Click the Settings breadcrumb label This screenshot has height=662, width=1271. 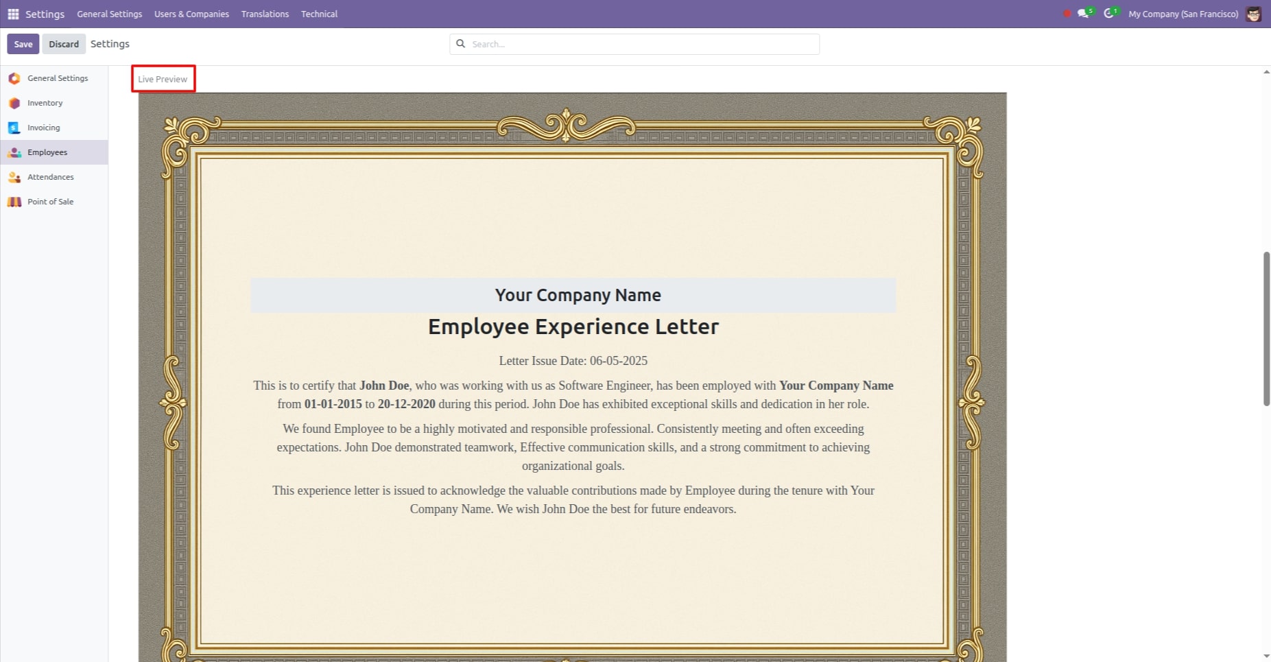pos(110,43)
